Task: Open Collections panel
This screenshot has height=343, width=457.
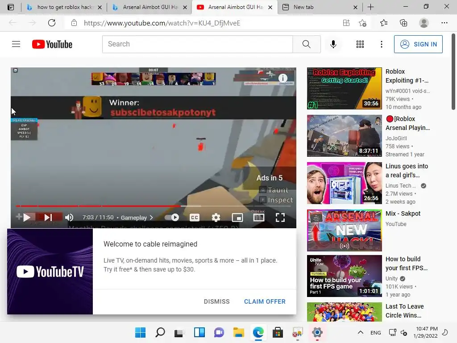Action: coord(403,23)
